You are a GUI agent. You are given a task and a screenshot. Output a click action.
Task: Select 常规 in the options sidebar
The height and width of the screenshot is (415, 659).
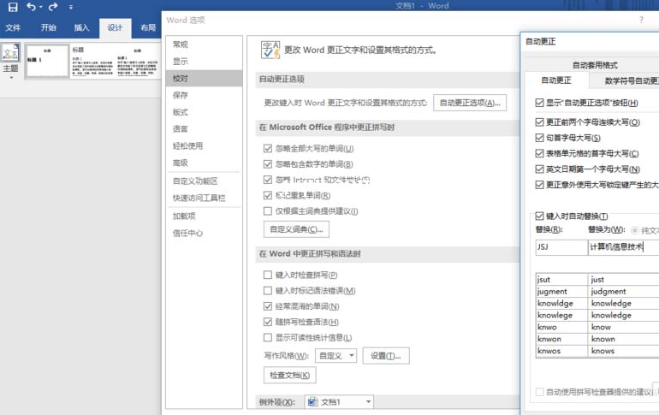(204, 44)
